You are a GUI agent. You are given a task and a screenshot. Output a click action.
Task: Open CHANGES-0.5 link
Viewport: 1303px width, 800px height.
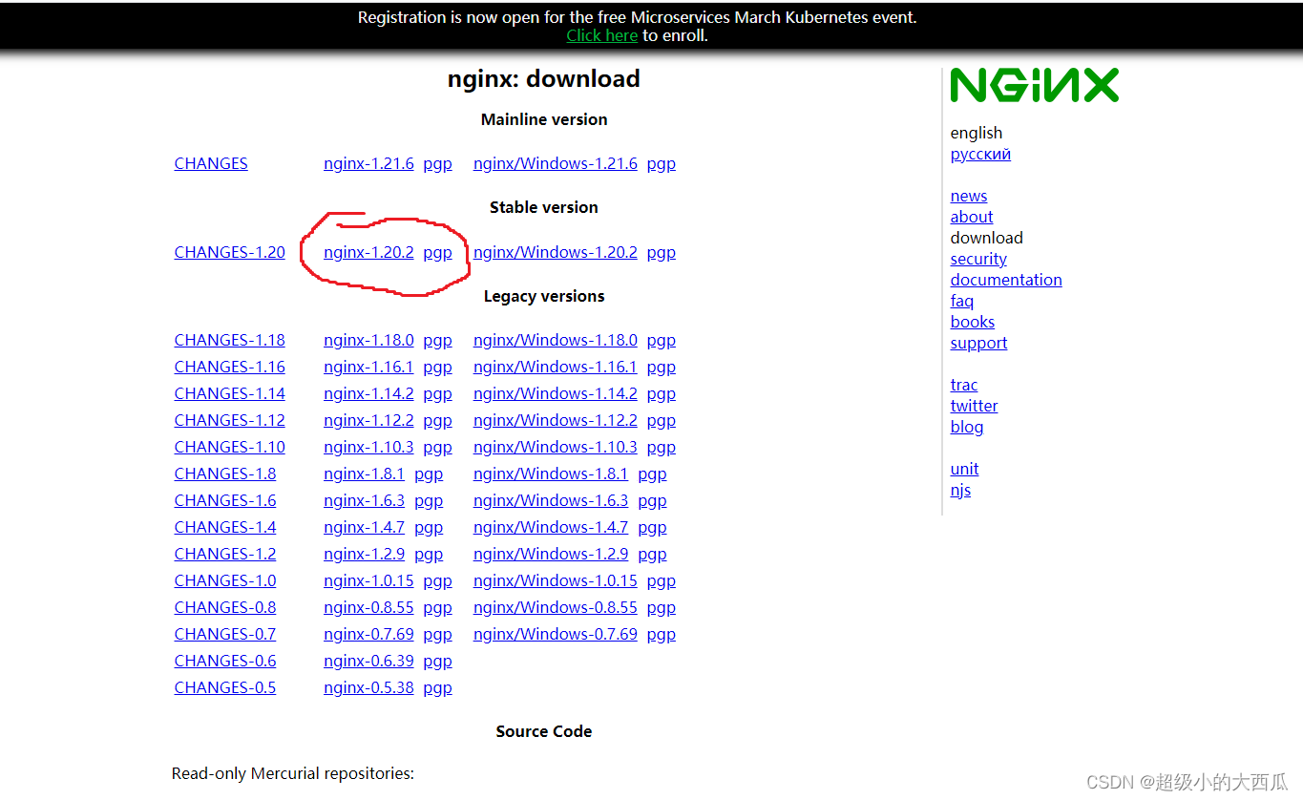pyautogui.click(x=225, y=687)
